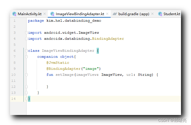Click the Kotlin file icon on MainActivity.kt tab
The height and width of the screenshot is (125, 191).
click(x=15, y=14)
